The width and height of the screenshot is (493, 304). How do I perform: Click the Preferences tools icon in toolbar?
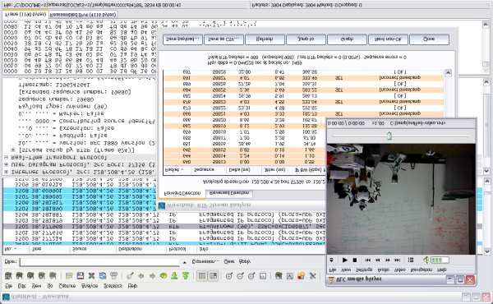point(312,276)
